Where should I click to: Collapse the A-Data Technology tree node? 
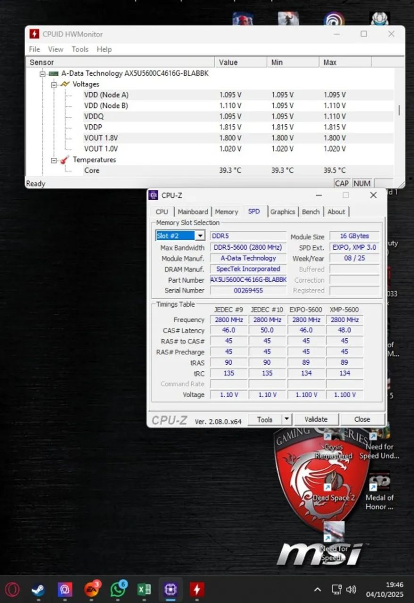click(42, 73)
